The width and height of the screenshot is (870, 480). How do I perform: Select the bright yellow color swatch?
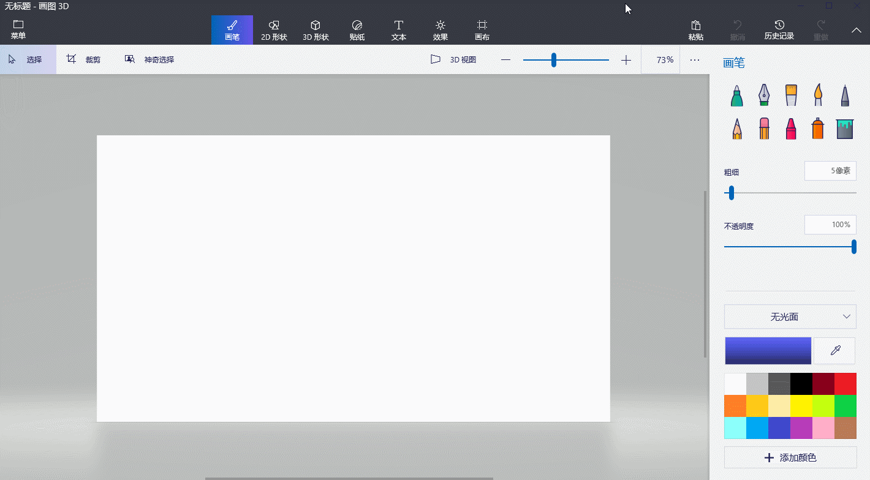(x=801, y=406)
